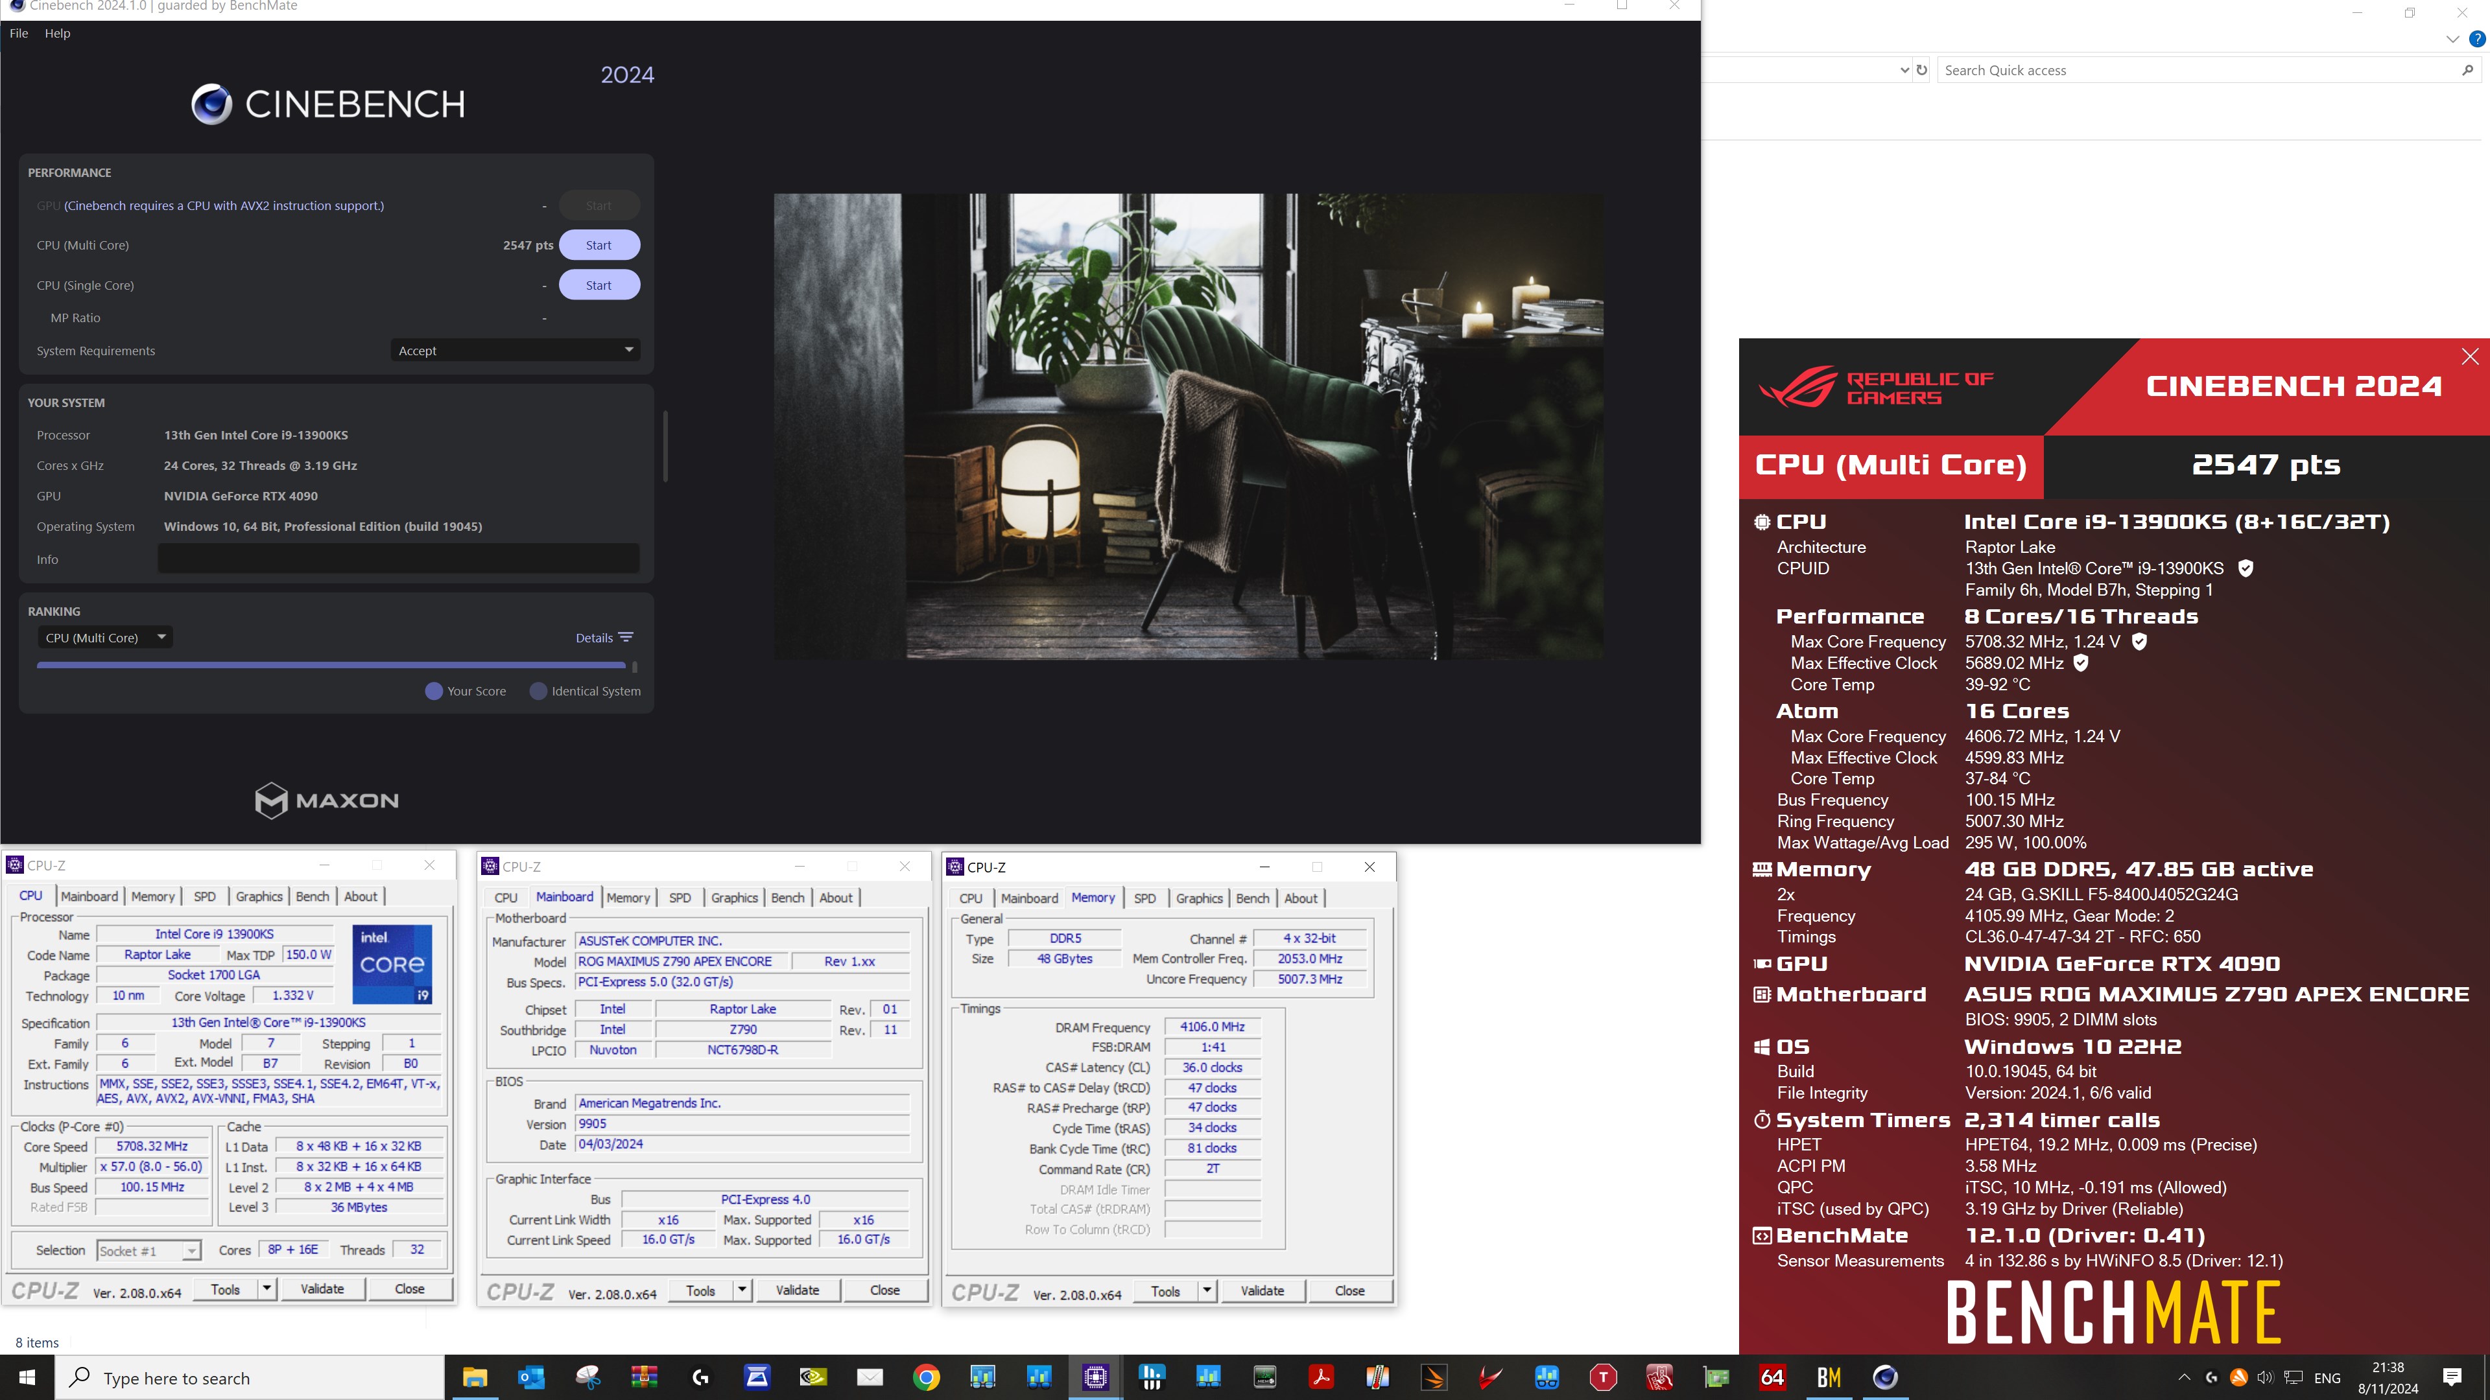
Task: Click the Cinebench left panel scrollbar
Action: pos(665,447)
